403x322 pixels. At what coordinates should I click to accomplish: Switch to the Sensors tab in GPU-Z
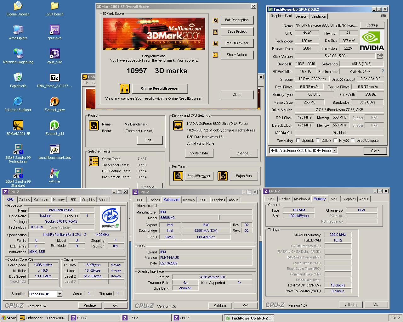[x=301, y=16]
